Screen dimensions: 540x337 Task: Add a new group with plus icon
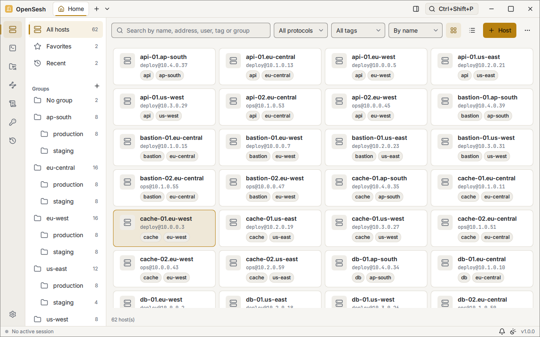tap(97, 86)
